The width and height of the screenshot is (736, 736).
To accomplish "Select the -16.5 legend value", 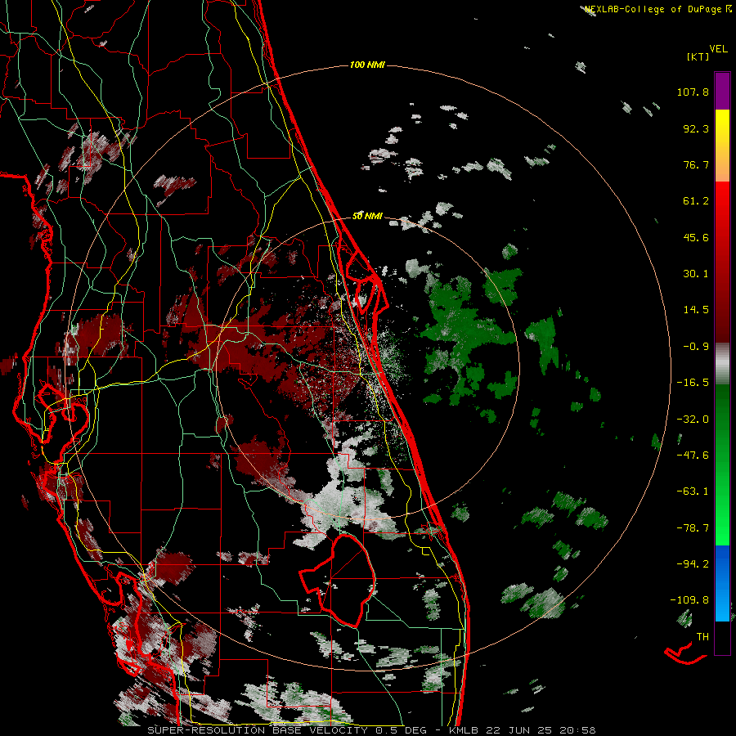I will tap(693, 383).
